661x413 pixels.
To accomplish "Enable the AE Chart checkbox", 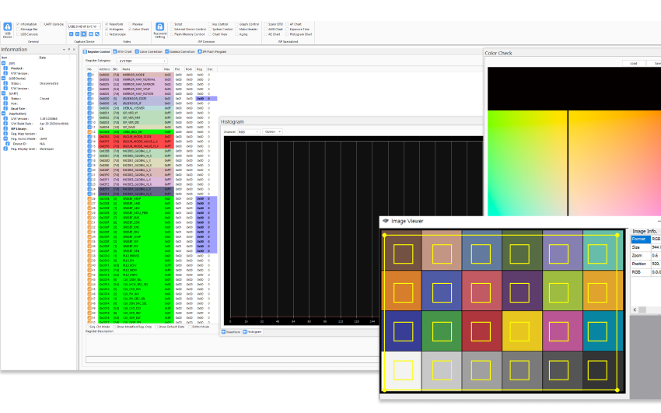I will pos(266,34).
